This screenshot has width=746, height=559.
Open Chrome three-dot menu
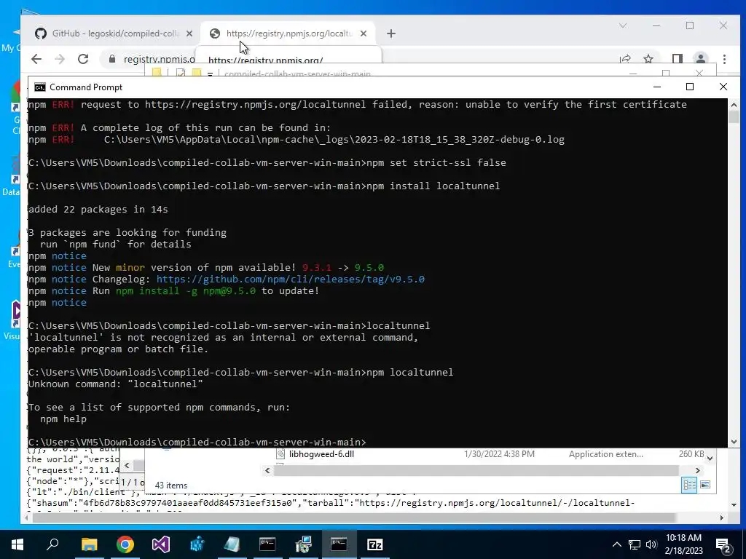click(724, 59)
